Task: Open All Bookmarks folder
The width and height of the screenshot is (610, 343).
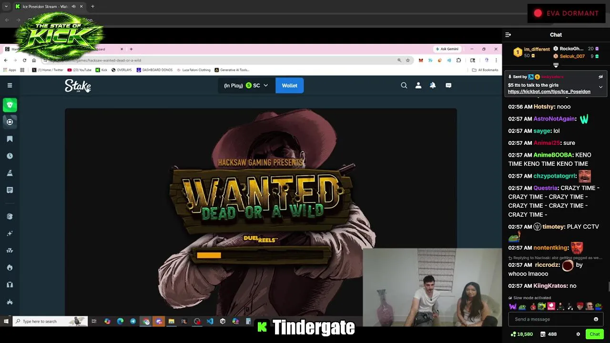Action: coord(485,70)
